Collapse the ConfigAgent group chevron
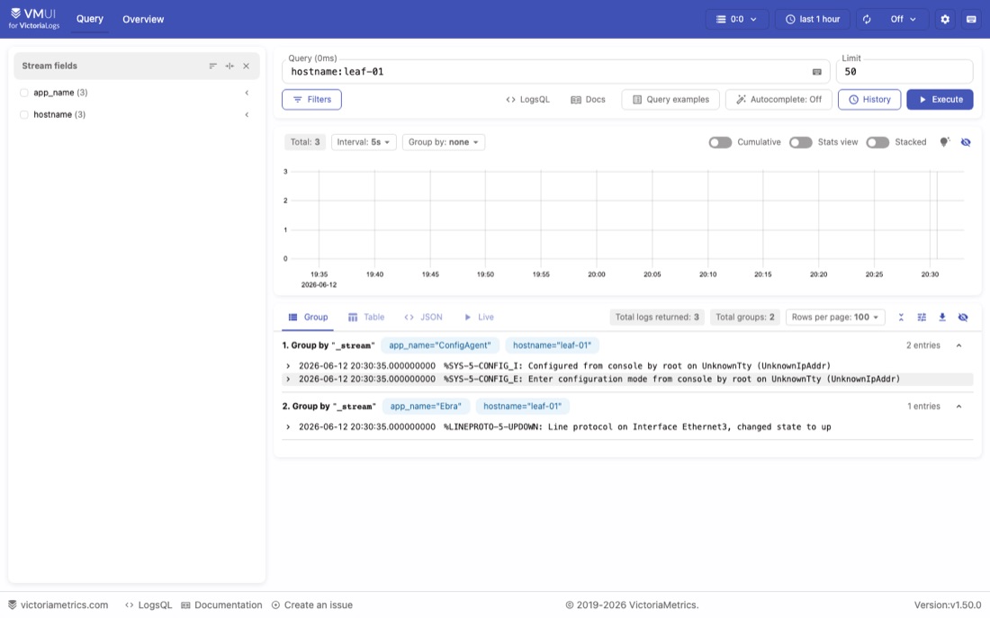 pyautogui.click(x=959, y=345)
